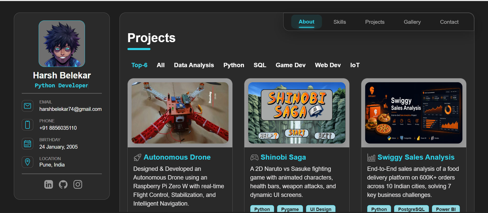Click the profile avatar image
488x213 pixels.
pyautogui.click(x=62, y=44)
